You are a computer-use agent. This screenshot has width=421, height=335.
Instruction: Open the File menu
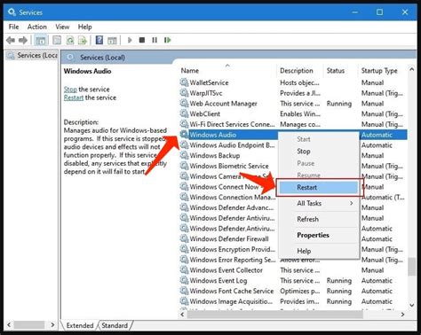[x=13, y=27]
